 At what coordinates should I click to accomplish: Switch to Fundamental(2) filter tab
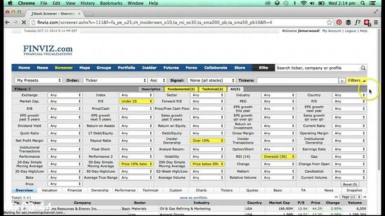181,89
